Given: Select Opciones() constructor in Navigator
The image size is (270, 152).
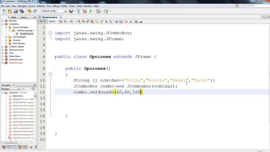Looking at the screenshot, I should (18, 96).
